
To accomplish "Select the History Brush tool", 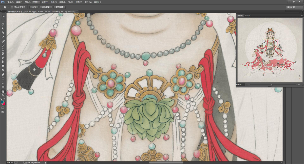I will 3,53.
